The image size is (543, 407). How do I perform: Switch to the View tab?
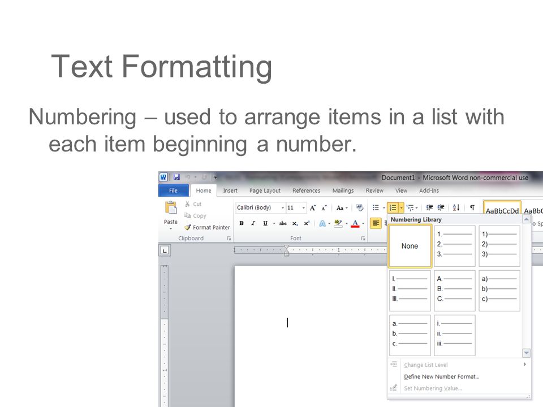pyautogui.click(x=402, y=190)
